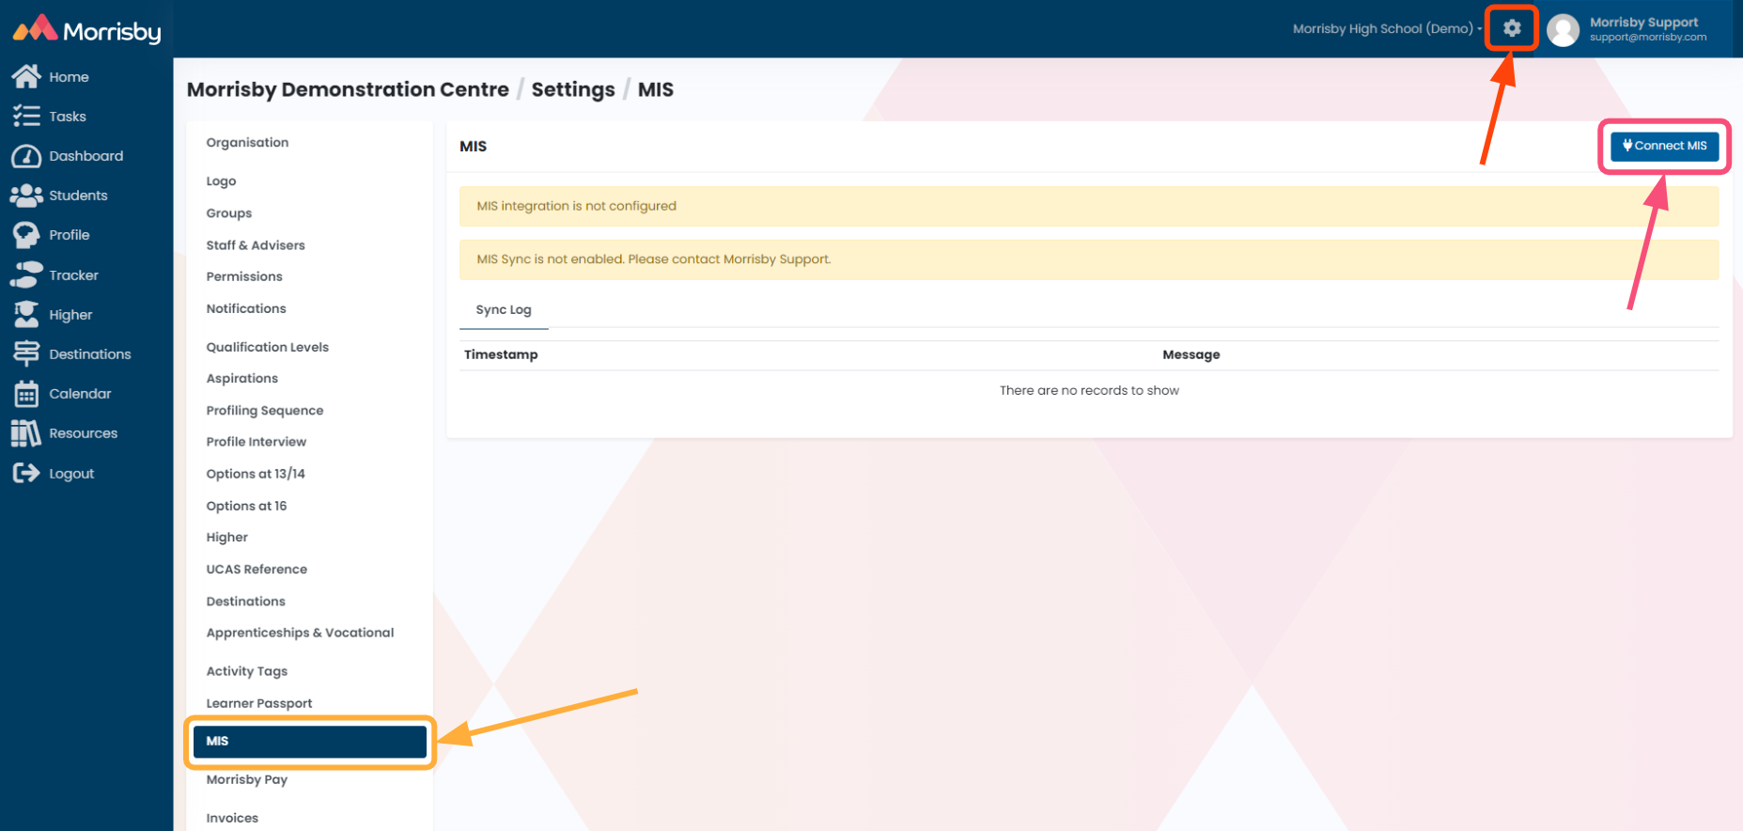
Task: Click 'MIS integration is not configured' alert
Action: [1089, 206]
